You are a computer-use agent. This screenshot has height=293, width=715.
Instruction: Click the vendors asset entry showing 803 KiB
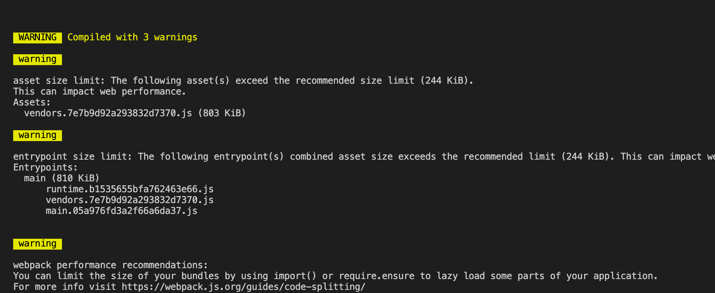[x=135, y=113]
